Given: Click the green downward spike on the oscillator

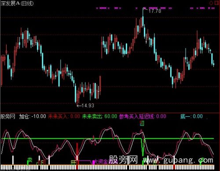Looking at the screenshot, I should pyautogui.click(x=143, y=147).
